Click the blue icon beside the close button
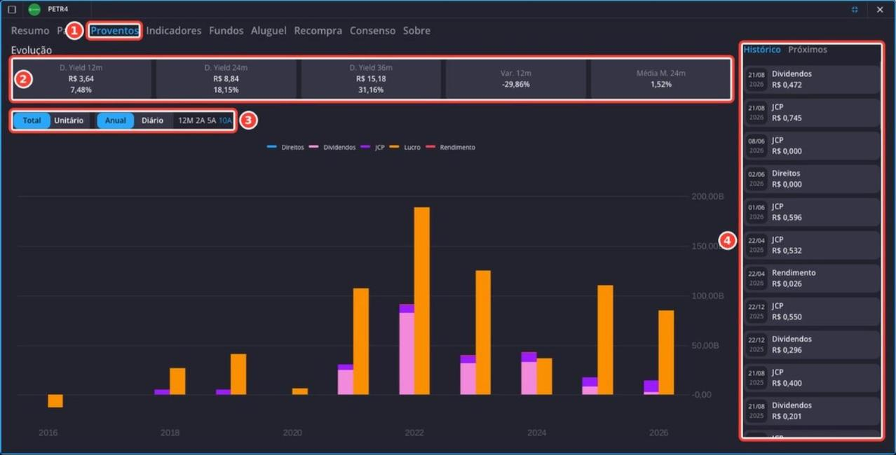The image size is (896, 455). click(x=855, y=10)
